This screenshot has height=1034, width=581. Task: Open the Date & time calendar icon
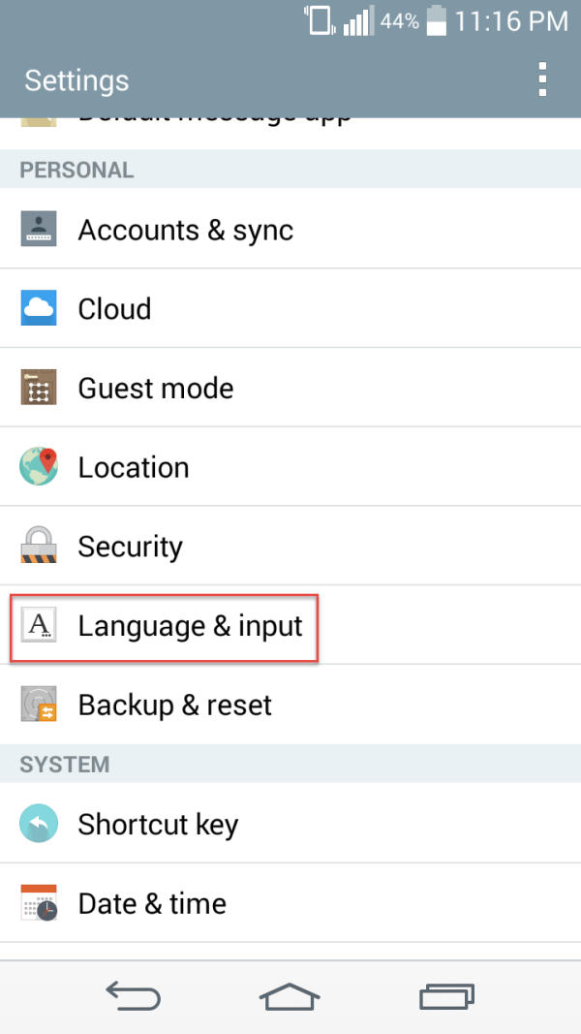(x=39, y=903)
